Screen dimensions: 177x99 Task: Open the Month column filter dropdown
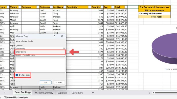tap(20, 7)
